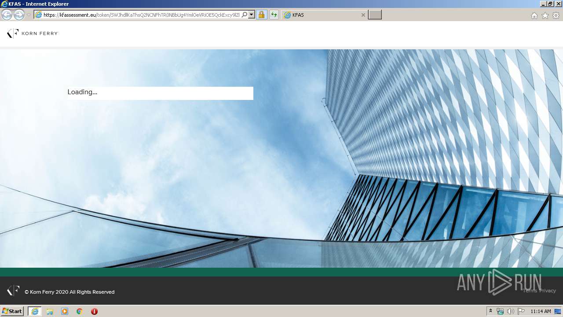Open the Privacy link in footer

[x=548, y=291]
